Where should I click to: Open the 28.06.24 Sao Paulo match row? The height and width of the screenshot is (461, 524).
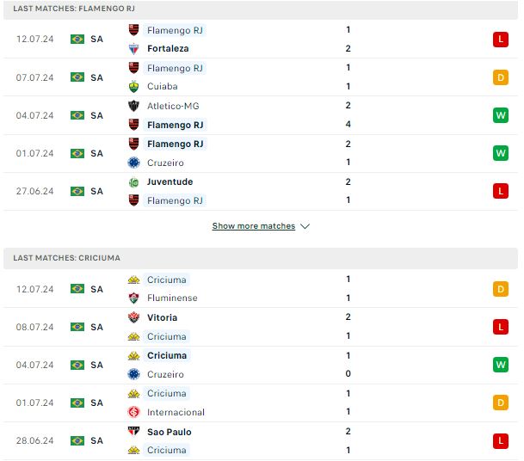(x=261, y=441)
